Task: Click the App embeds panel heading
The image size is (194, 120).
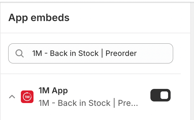Action: 39,18
